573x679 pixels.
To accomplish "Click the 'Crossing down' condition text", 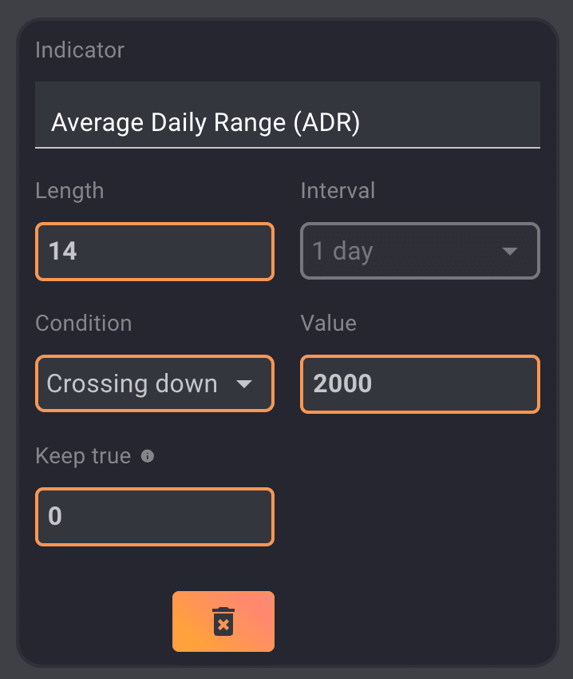I will (x=132, y=384).
